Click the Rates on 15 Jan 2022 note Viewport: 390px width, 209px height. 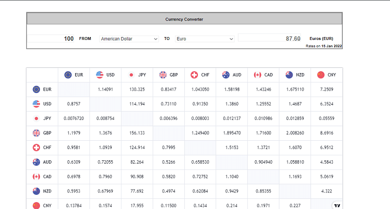click(x=324, y=46)
